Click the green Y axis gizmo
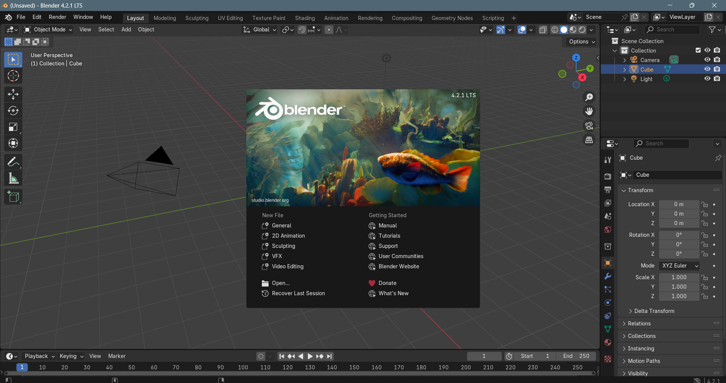726x383 pixels. click(x=590, y=68)
